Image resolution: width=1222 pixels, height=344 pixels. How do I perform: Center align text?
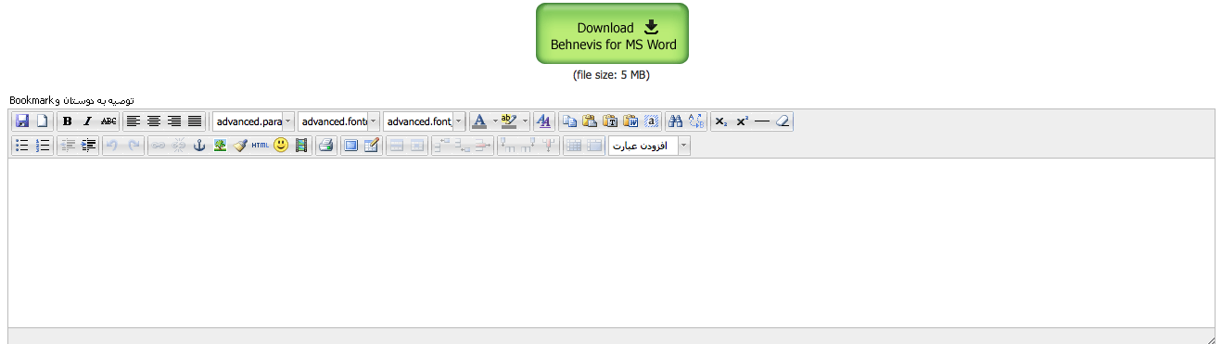point(154,121)
